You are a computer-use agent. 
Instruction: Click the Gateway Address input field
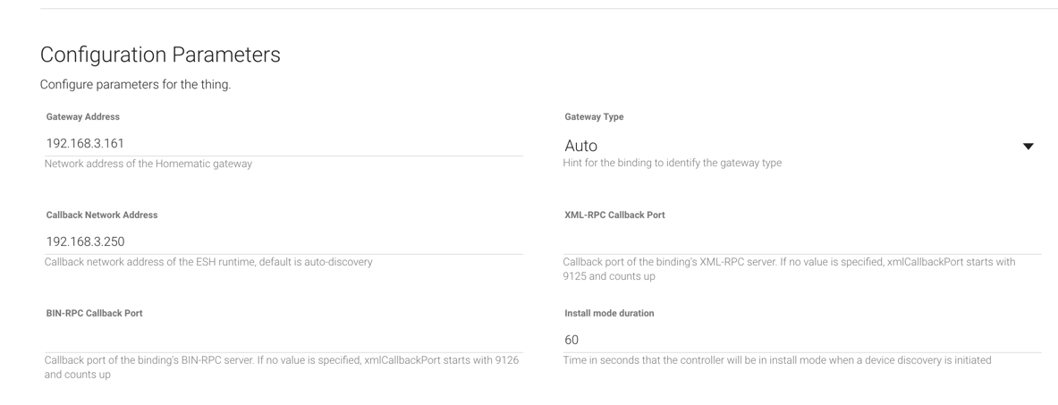point(283,143)
